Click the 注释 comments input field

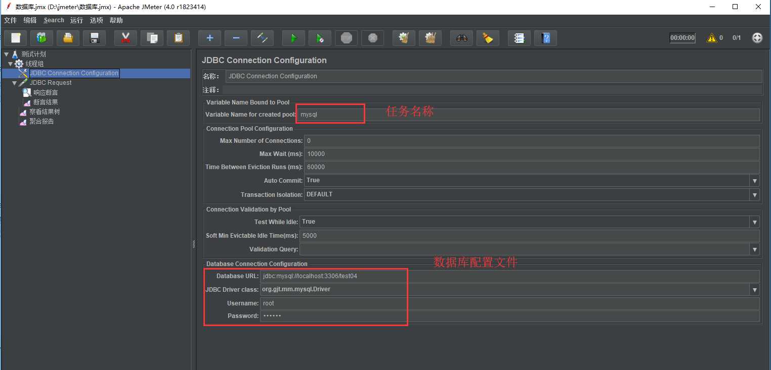tap(492, 90)
